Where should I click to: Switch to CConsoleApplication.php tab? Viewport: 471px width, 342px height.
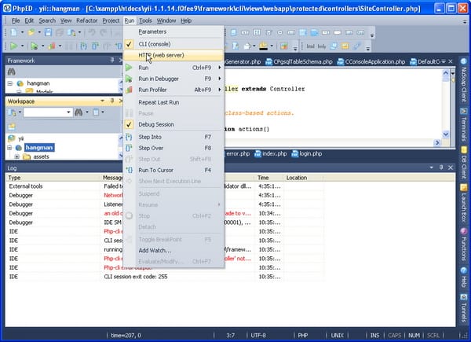point(371,61)
